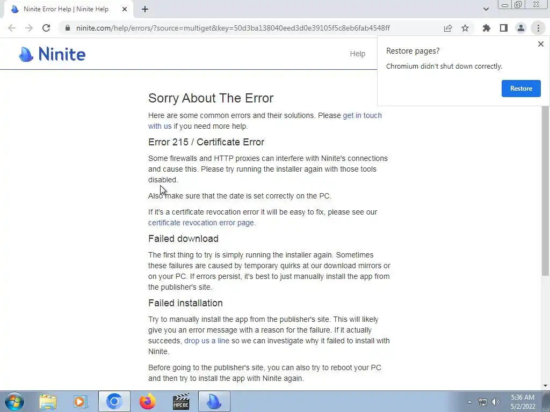550x412 pixels.
Task: Click the Show desktop button
Action: (546, 401)
